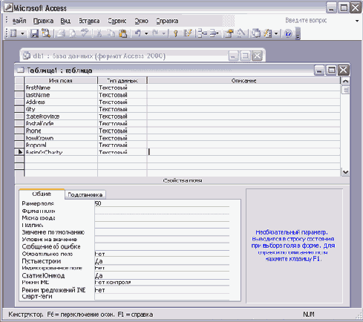
Task: Click the Indexes lightning icon
Action: [x=188, y=33]
